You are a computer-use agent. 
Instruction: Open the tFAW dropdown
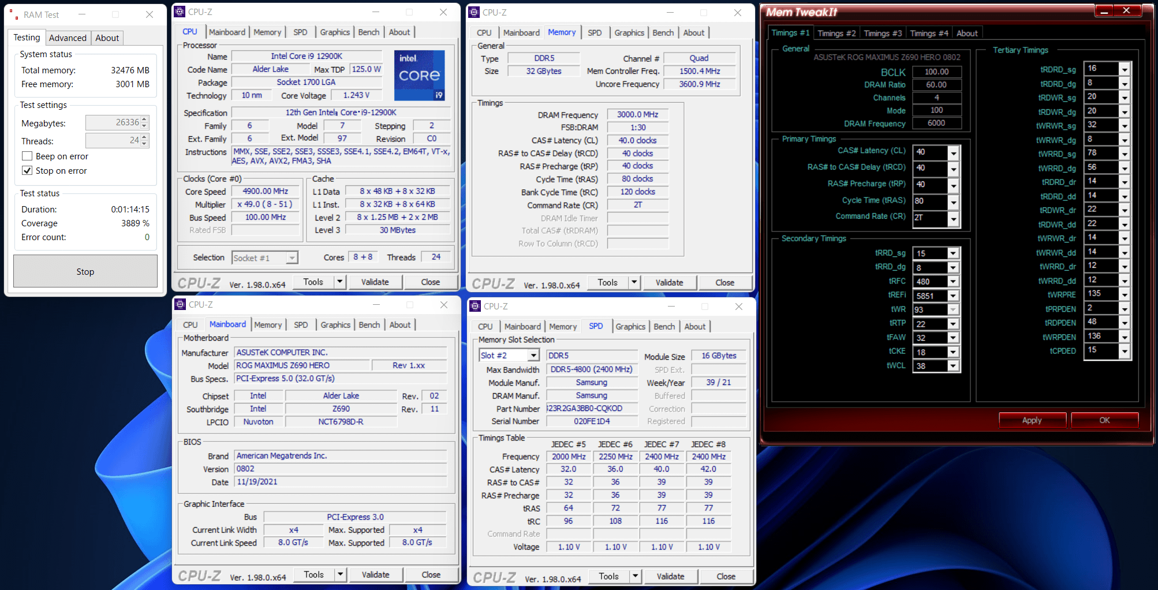pos(954,338)
